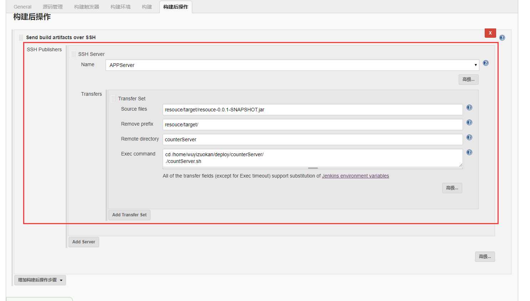
Task: Show help for Remote directory field
Action: 469,137
